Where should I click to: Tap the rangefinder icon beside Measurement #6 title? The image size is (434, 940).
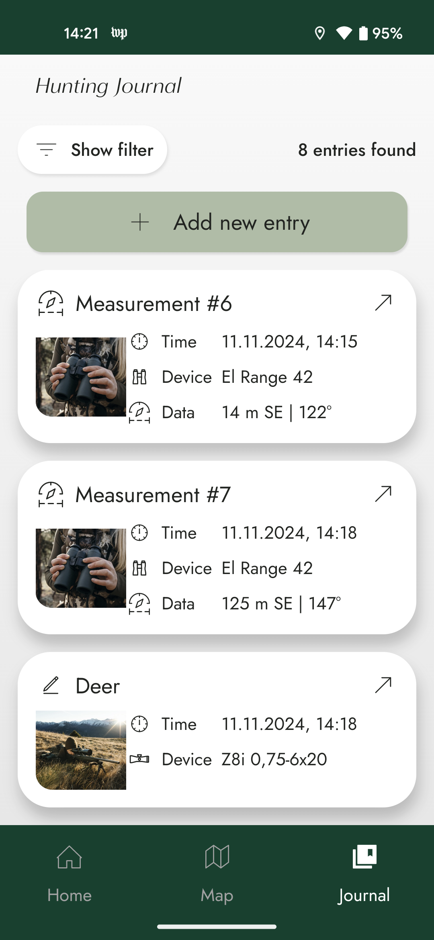point(51,303)
